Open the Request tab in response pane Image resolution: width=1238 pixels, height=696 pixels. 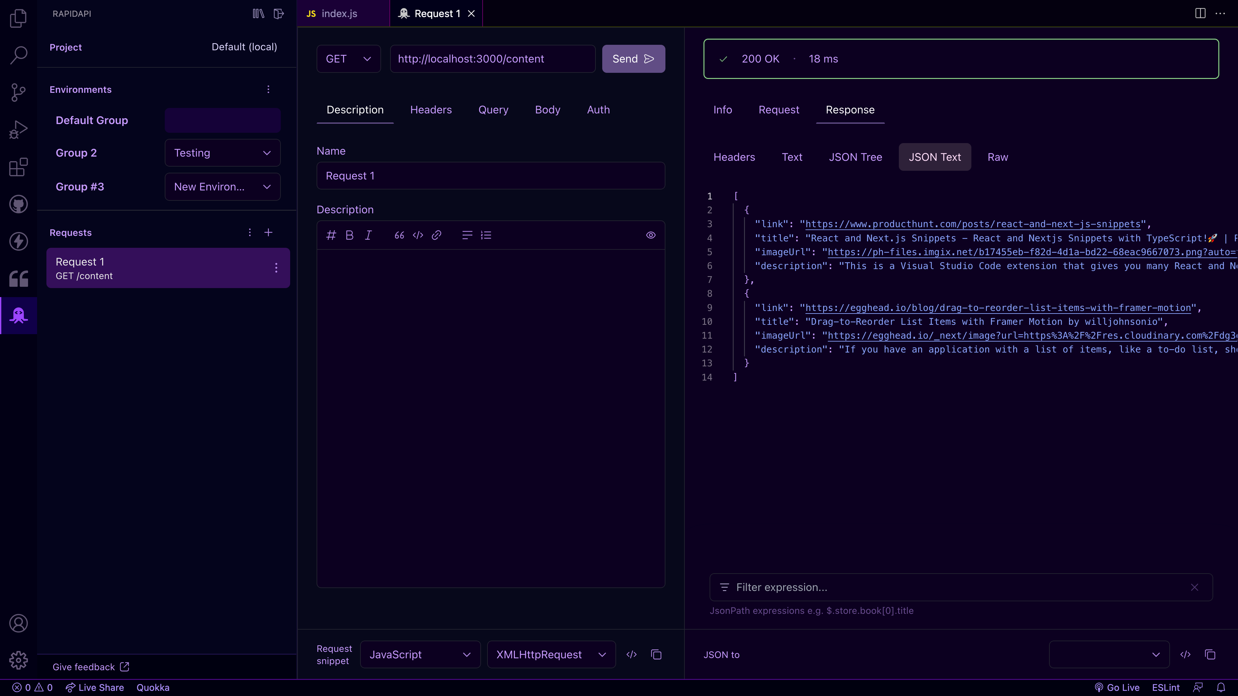[x=779, y=110]
